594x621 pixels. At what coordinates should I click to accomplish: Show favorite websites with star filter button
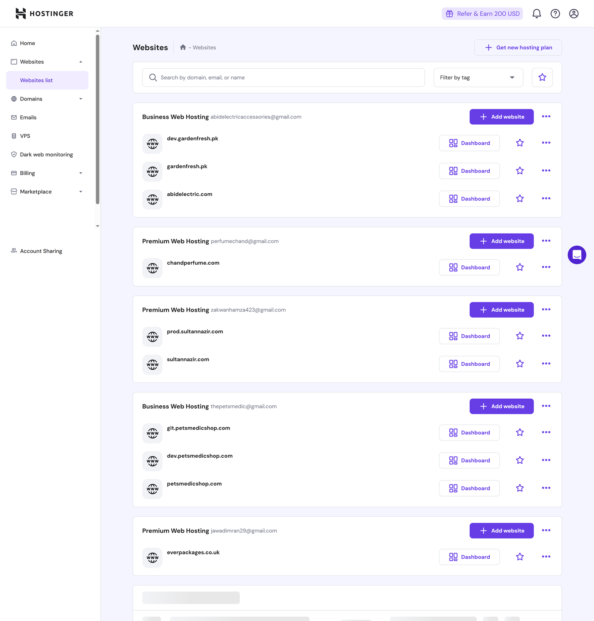click(542, 77)
